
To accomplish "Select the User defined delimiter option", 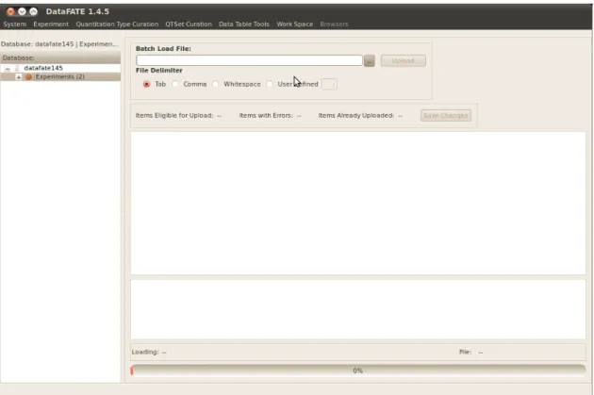I will [269, 84].
